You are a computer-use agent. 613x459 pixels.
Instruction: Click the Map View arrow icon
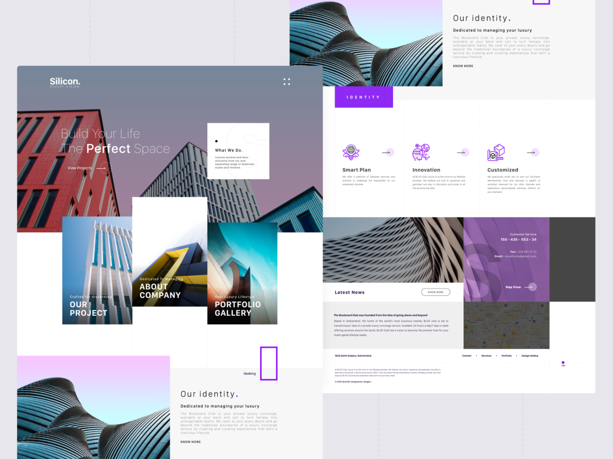pos(530,287)
